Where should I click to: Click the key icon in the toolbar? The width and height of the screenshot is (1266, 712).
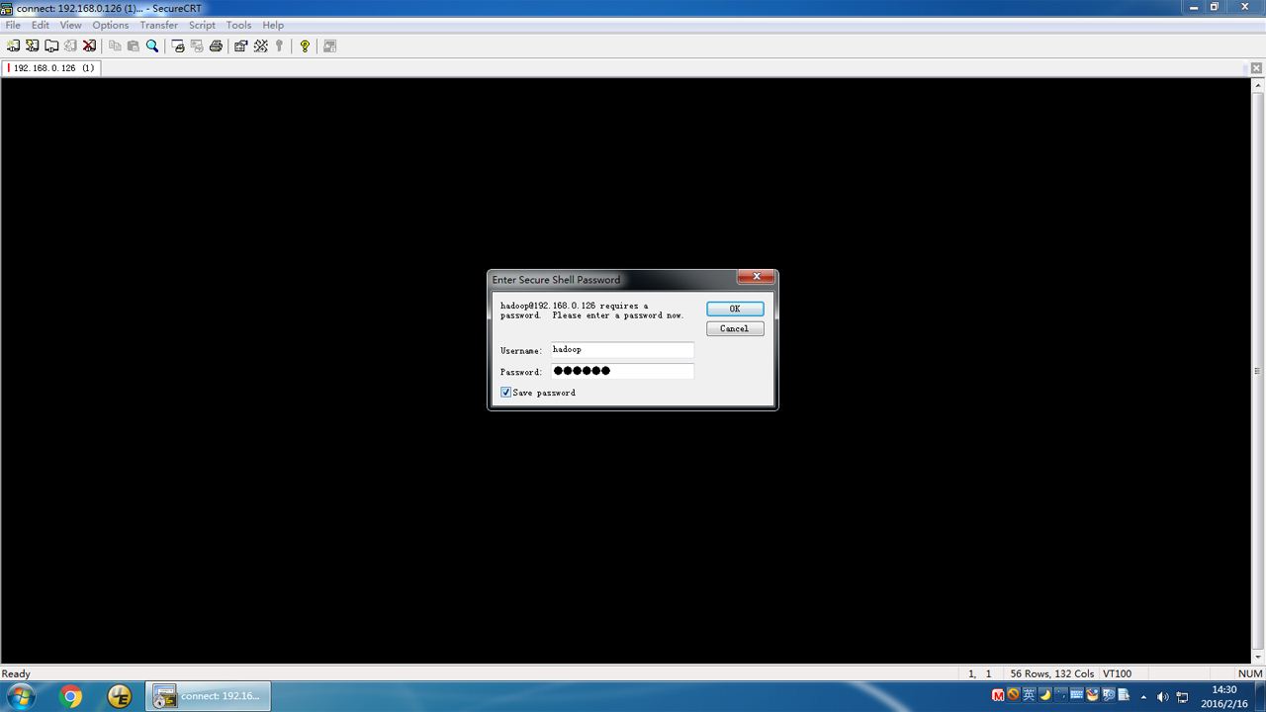[x=279, y=45]
